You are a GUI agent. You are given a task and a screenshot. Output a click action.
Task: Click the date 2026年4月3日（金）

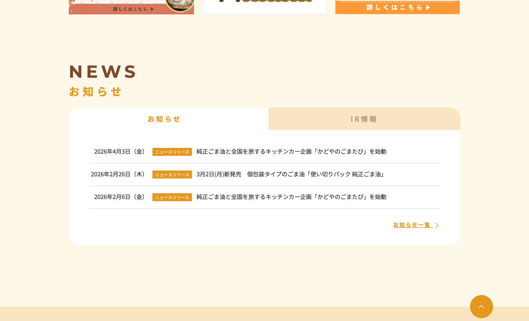pyautogui.click(x=121, y=152)
